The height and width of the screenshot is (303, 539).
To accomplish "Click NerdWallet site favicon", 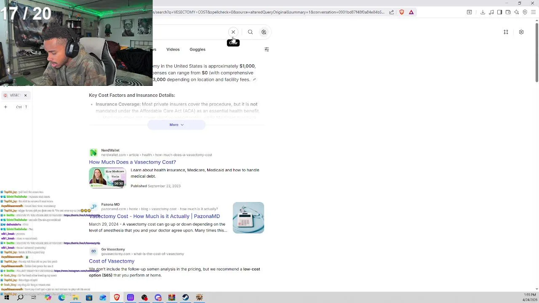I will coord(93,152).
